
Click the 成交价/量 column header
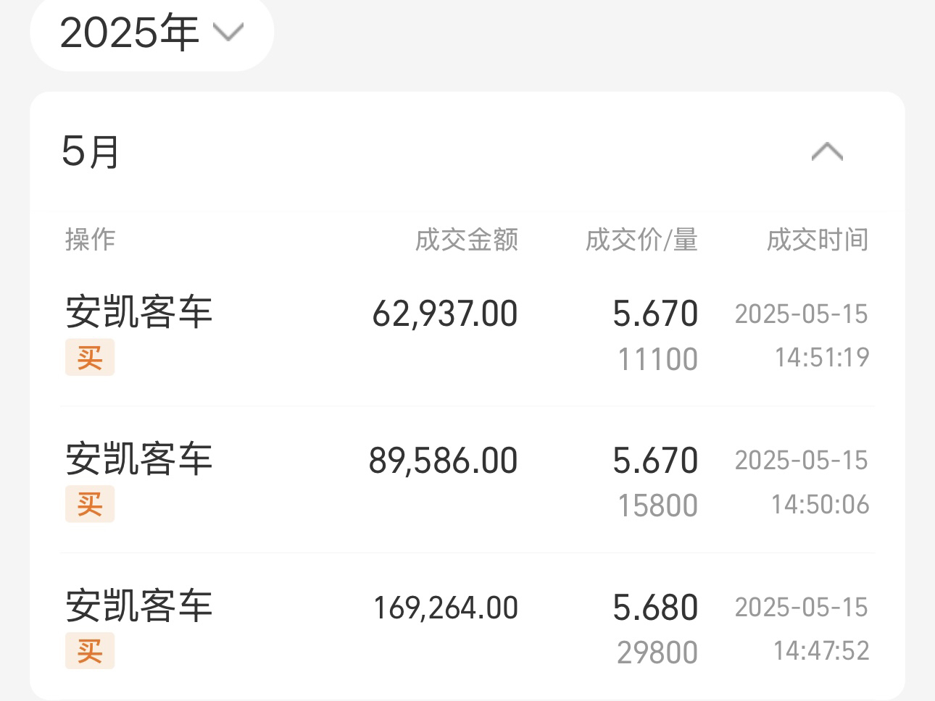[x=641, y=239]
